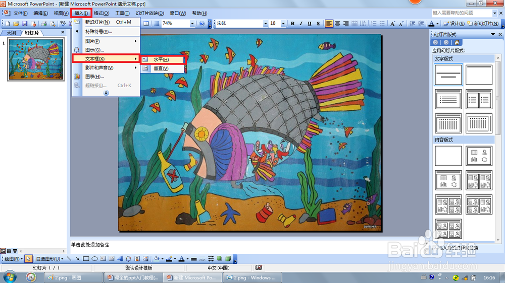
Task: Apply the Title Slide layout thumbnail
Action: click(x=448, y=75)
